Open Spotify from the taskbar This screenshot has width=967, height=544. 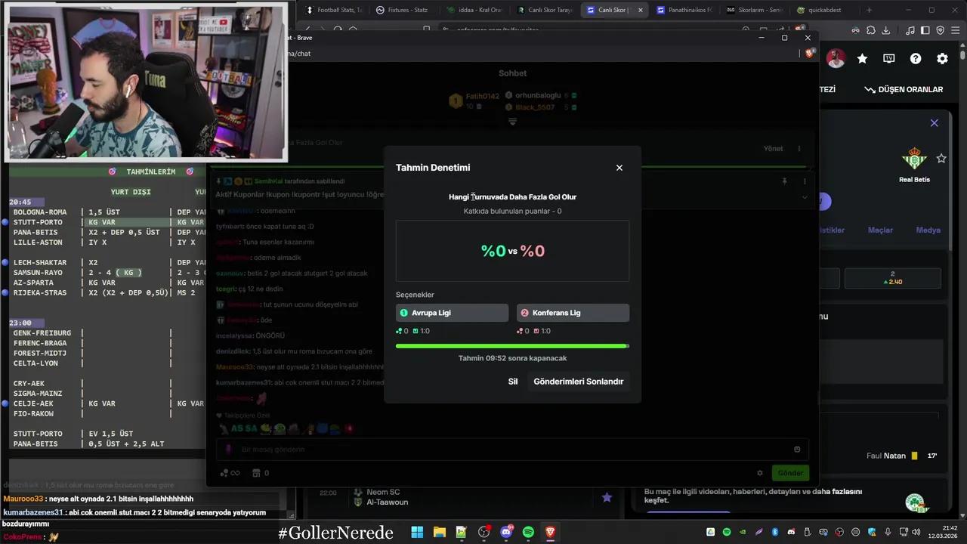[x=528, y=533]
